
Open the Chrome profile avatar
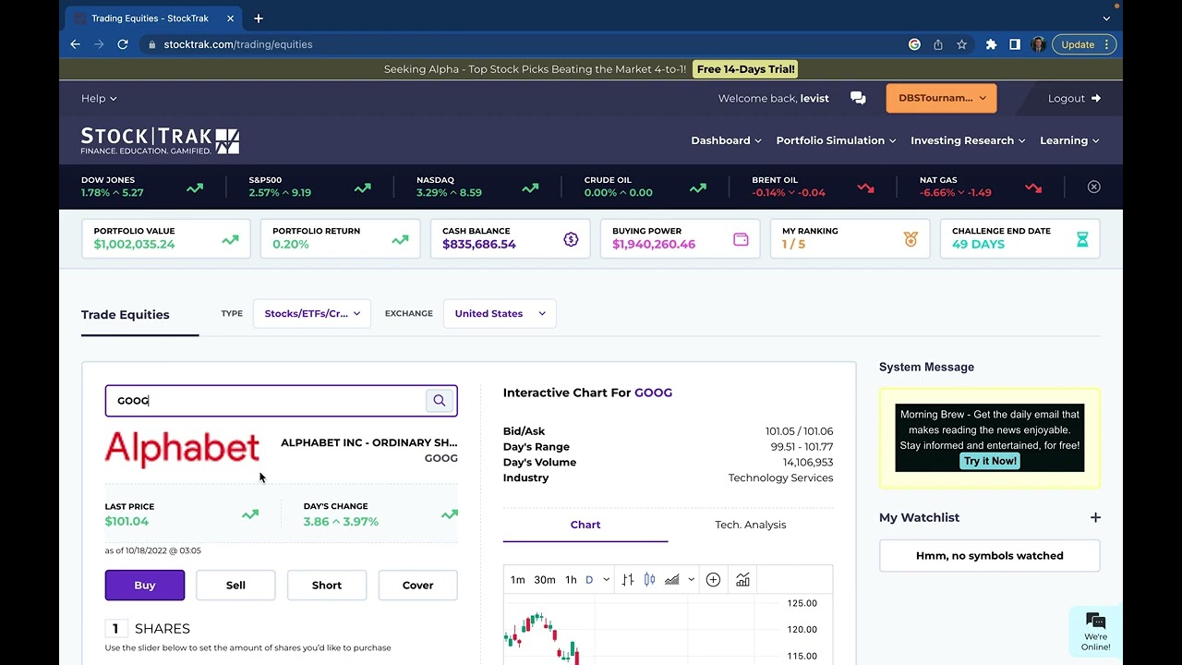click(1038, 44)
